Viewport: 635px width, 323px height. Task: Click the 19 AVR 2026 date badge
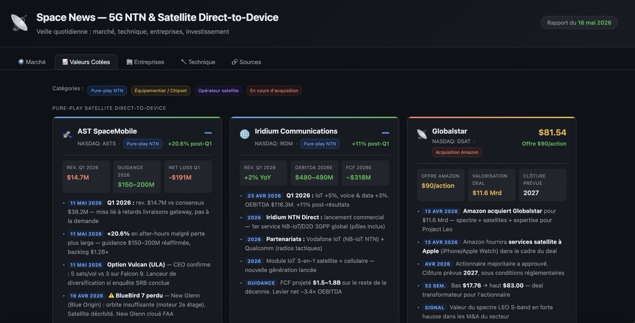(86, 296)
